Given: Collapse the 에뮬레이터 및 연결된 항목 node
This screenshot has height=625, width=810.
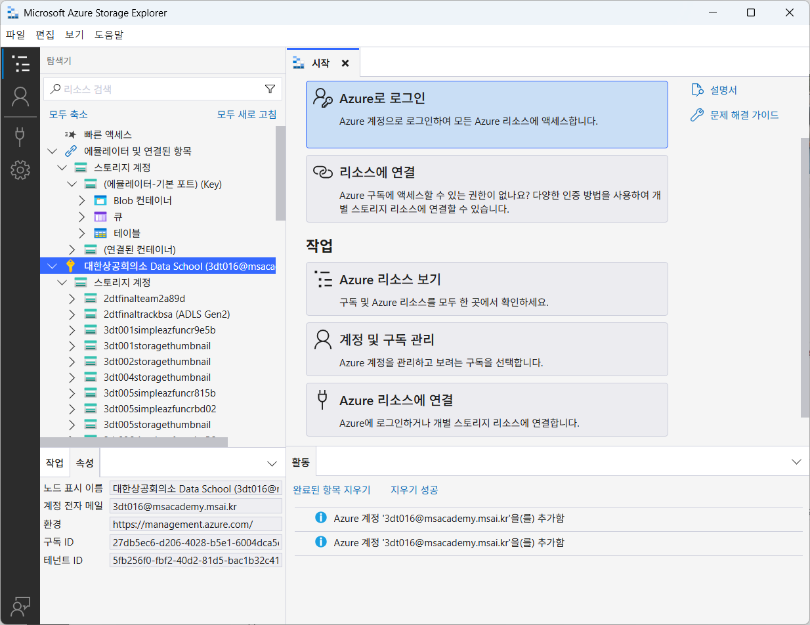Looking at the screenshot, I should click(53, 151).
